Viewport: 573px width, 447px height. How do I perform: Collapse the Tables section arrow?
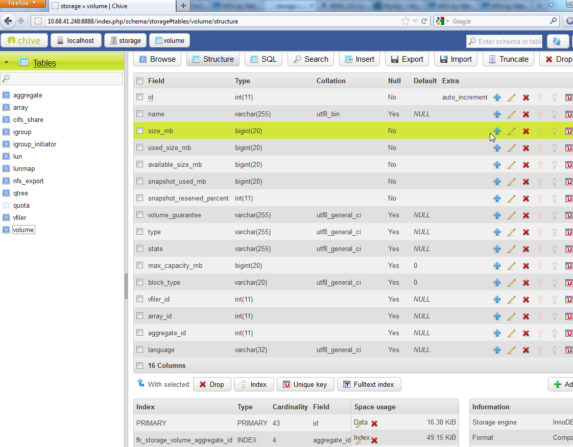[x=6, y=63]
